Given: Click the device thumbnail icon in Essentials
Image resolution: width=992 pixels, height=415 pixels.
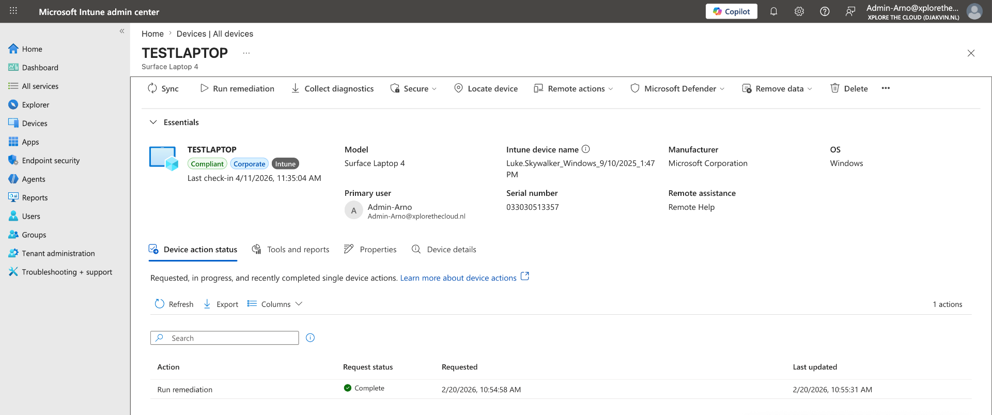Looking at the screenshot, I should point(164,158).
